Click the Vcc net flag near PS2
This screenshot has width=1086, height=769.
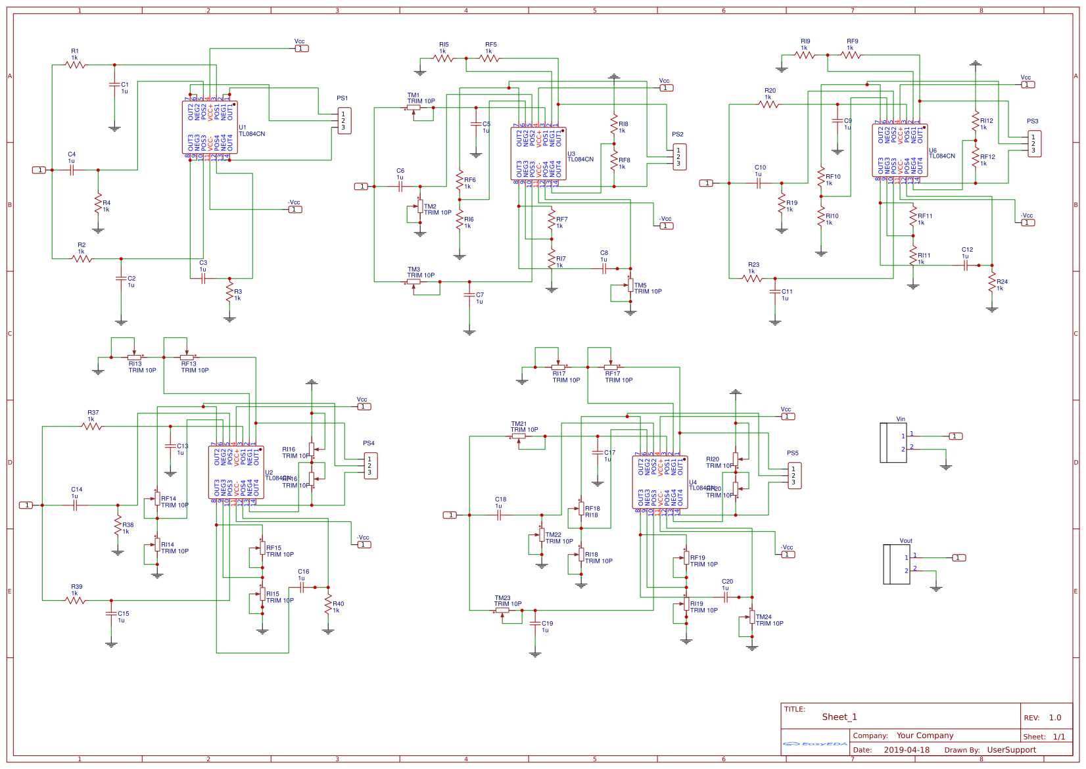667,87
